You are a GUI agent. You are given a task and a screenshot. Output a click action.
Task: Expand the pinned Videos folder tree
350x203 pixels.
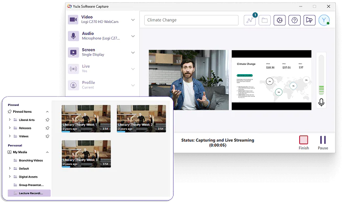[x=10, y=136]
